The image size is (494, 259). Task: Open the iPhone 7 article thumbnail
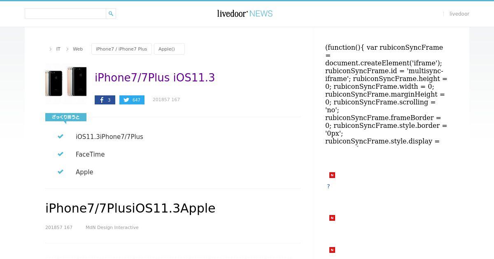point(66,84)
